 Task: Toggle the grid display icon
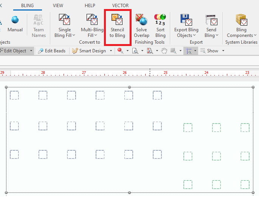[174, 51]
